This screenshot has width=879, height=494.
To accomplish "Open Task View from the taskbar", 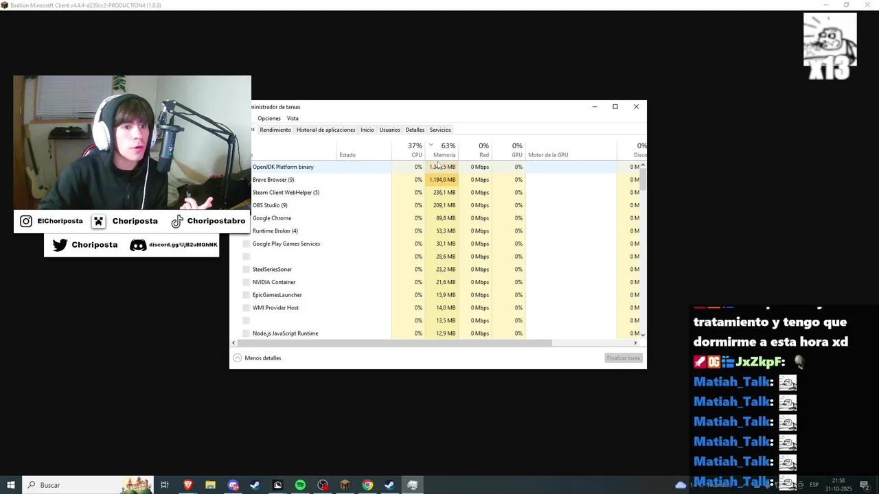I will coord(165,485).
